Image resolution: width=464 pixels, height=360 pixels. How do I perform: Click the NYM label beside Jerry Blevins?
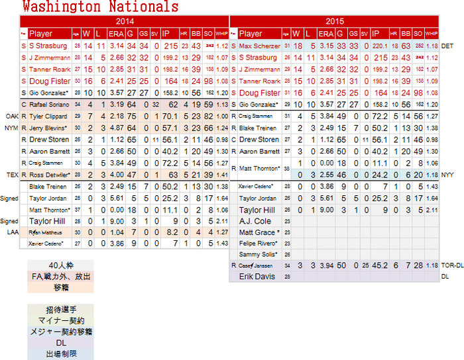[11, 128]
